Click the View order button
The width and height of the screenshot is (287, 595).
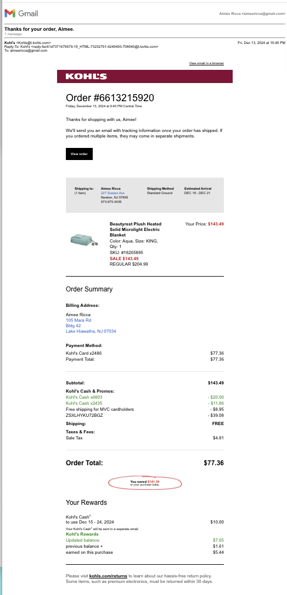click(79, 153)
